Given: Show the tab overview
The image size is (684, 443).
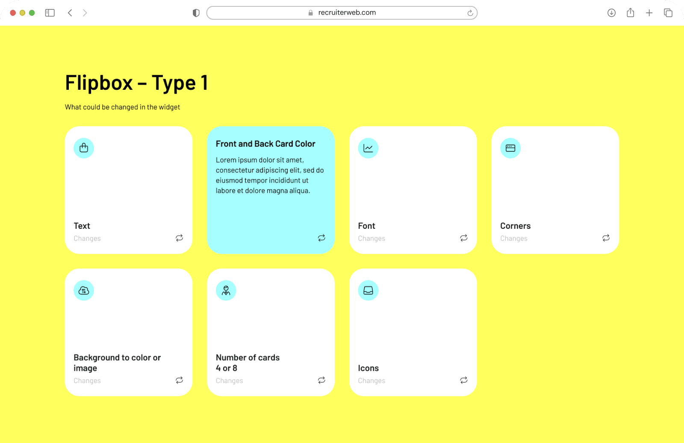Looking at the screenshot, I should (668, 13).
